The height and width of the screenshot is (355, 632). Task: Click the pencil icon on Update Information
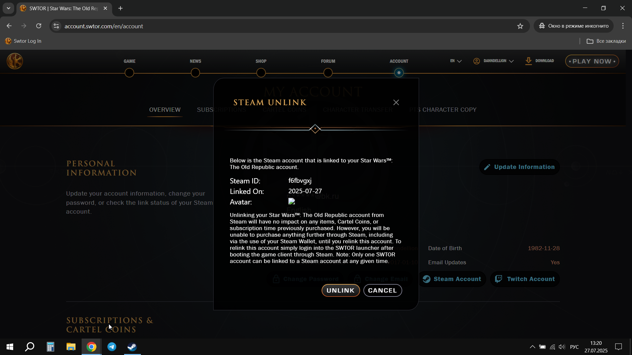(487, 167)
